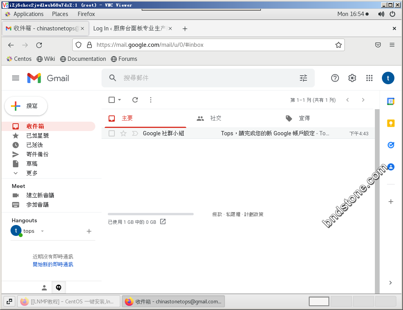The height and width of the screenshot is (310, 403).
Task: Open more options three-dot menu above mail list
Action: (x=151, y=100)
